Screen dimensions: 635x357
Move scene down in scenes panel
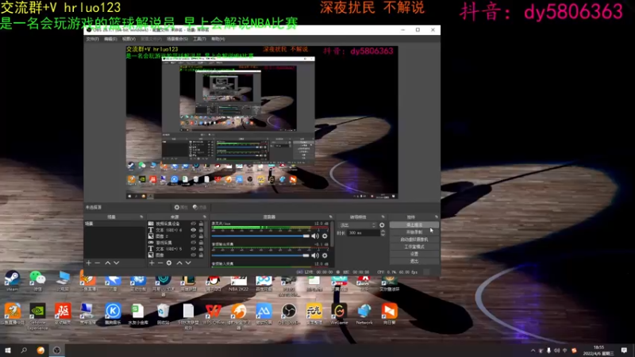(x=117, y=263)
